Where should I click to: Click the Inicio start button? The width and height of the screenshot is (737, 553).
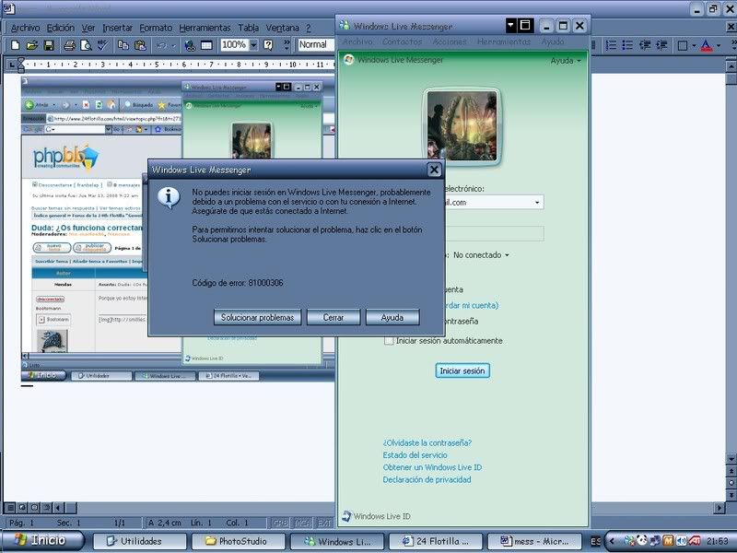point(43,541)
